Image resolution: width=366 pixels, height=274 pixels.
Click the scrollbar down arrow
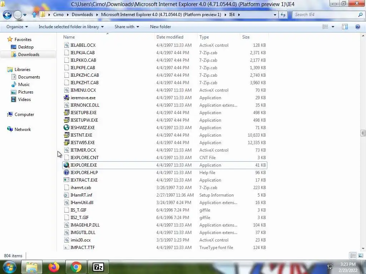363,248
